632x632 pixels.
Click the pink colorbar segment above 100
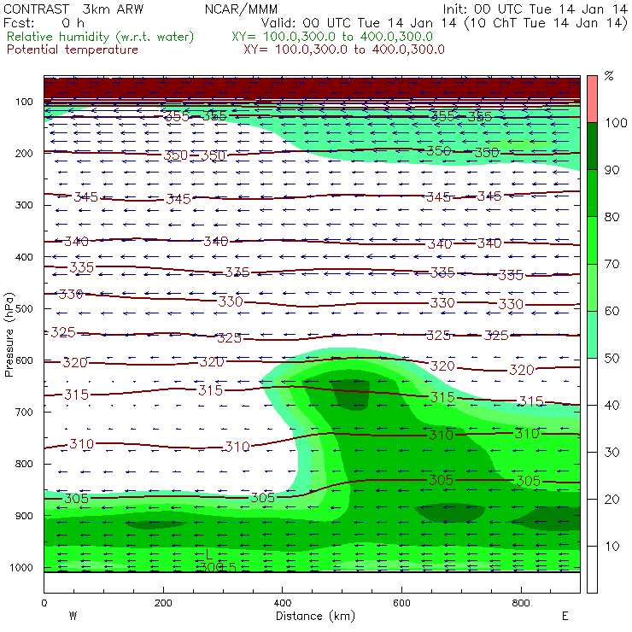(592, 99)
